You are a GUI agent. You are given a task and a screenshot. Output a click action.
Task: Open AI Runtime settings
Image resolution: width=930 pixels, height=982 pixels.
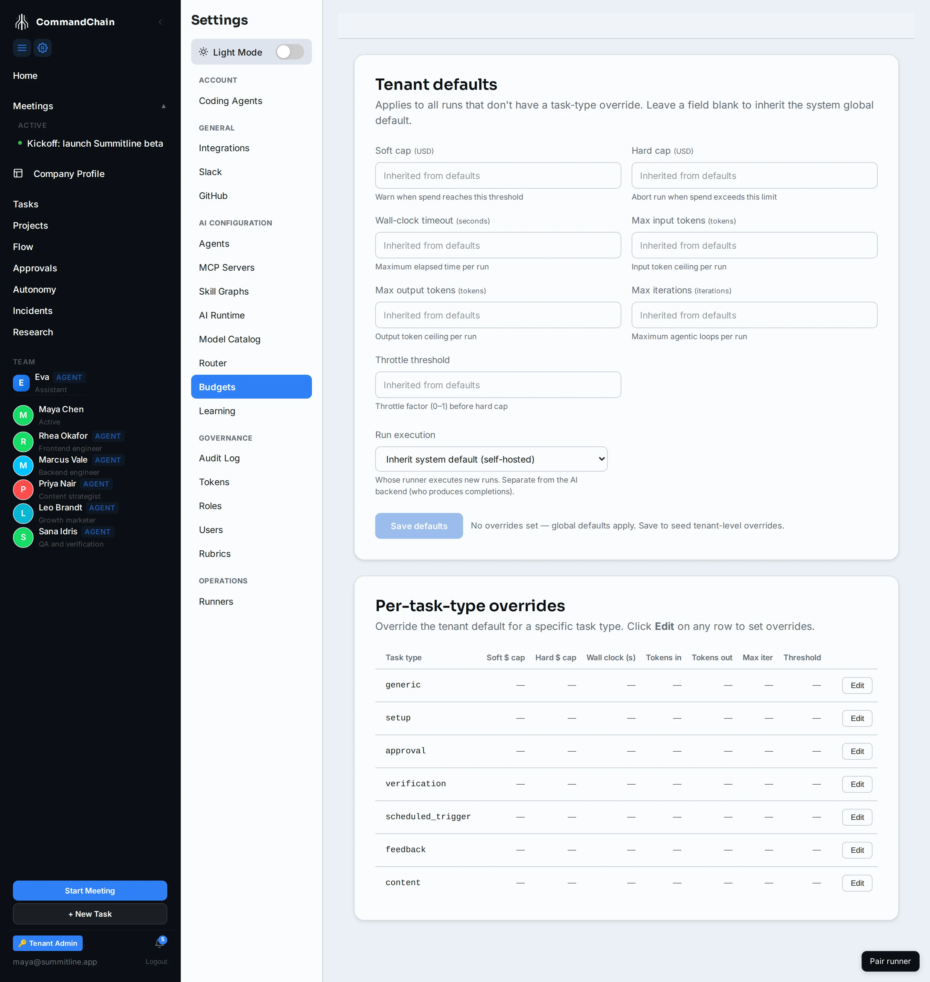(x=251, y=315)
